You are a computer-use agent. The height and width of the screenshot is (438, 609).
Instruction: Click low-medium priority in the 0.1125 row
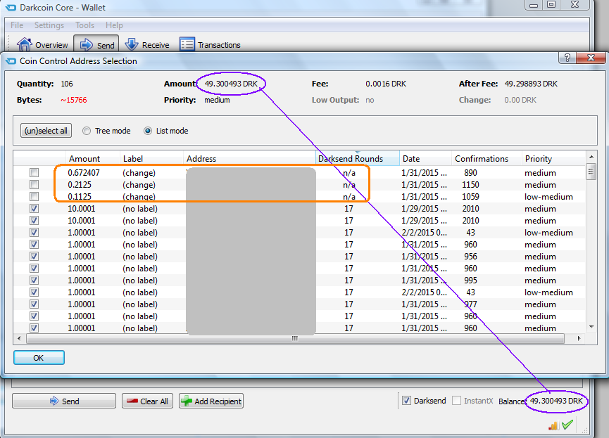click(548, 197)
